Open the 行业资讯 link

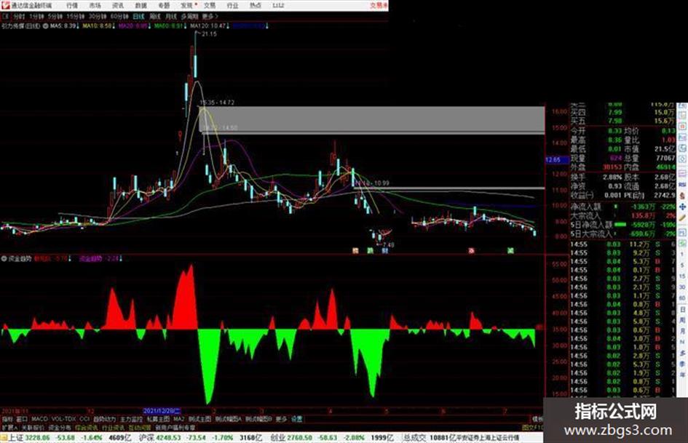point(113,427)
